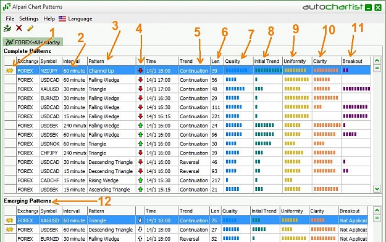The width and height of the screenshot is (386, 242).
Task: Select the XAUUSD symbol cell
Action: (x=51, y=89)
